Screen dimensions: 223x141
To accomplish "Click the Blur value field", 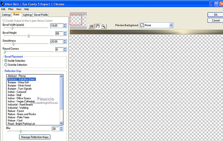I will point(56,129).
